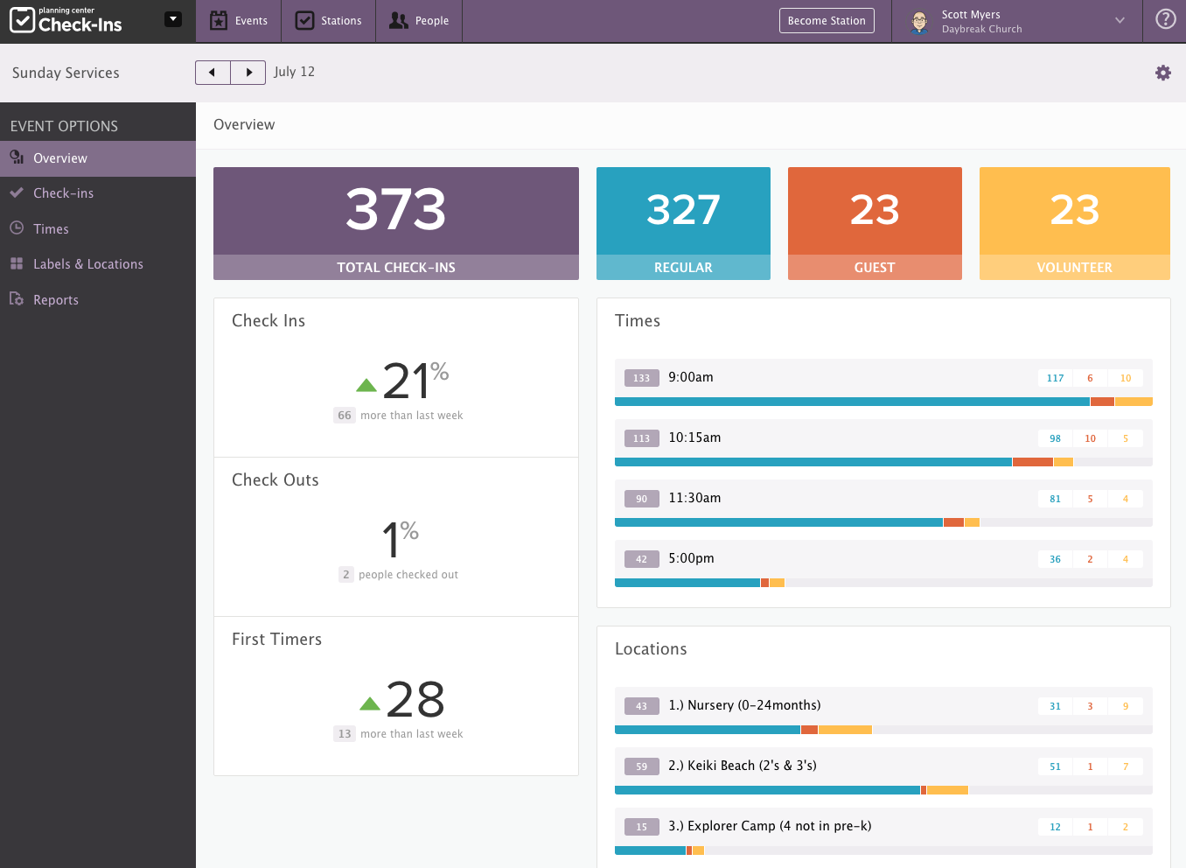Image resolution: width=1186 pixels, height=868 pixels.
Task: Click the Check-Ins logo checkmark icon
Action: click(x=22, y=20)
